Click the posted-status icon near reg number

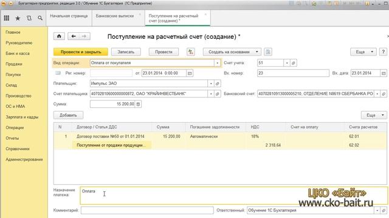pyautogui.click(x=58, y=73)
